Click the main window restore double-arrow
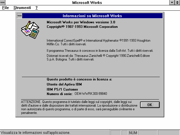Screen dimensions: 180x135 tap(177, 3)
